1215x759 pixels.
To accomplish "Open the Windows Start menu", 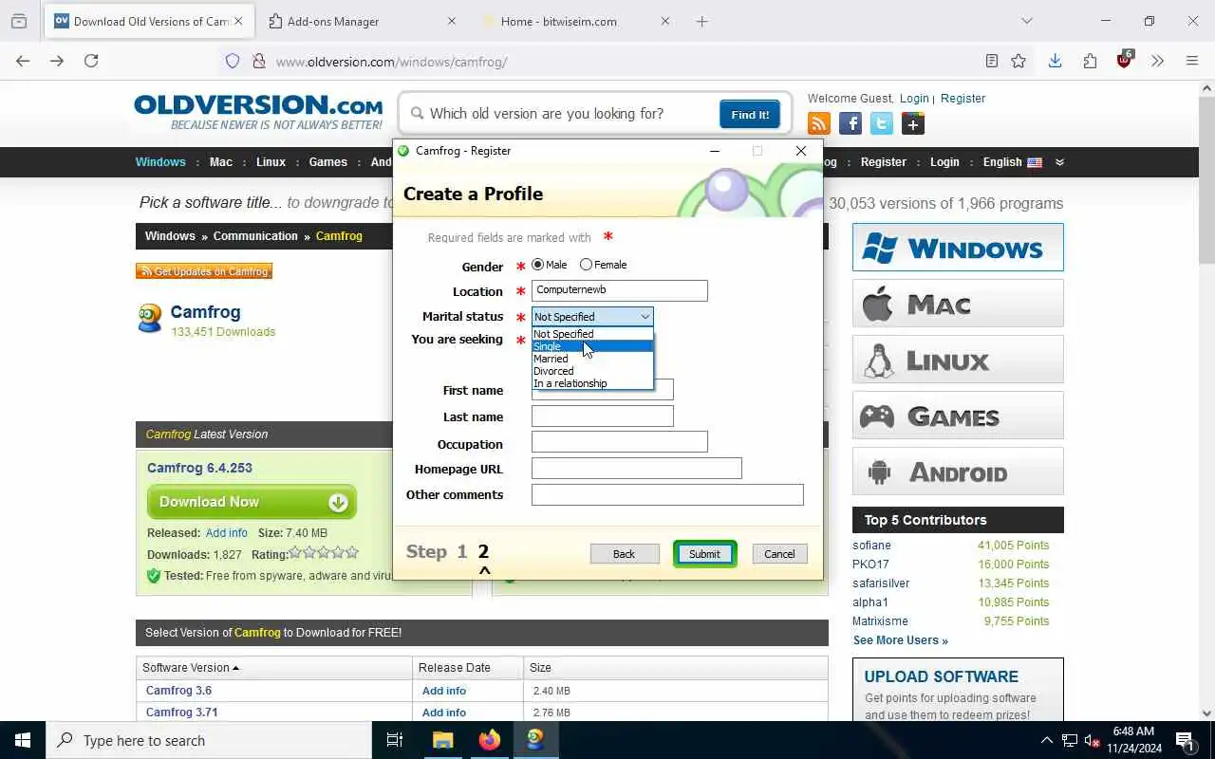I will click(x=23, y=740).
